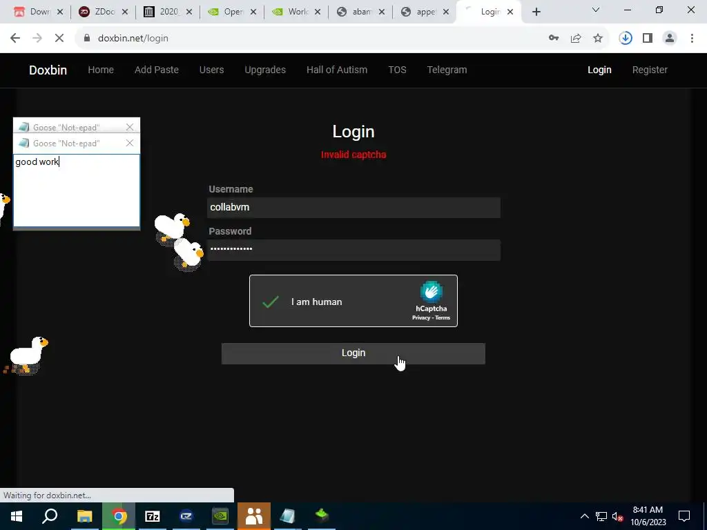Open File Explorer from taskbar
The height and width of the screenshot is (530, 707).
pyautogui.click(x=84, y=516)
